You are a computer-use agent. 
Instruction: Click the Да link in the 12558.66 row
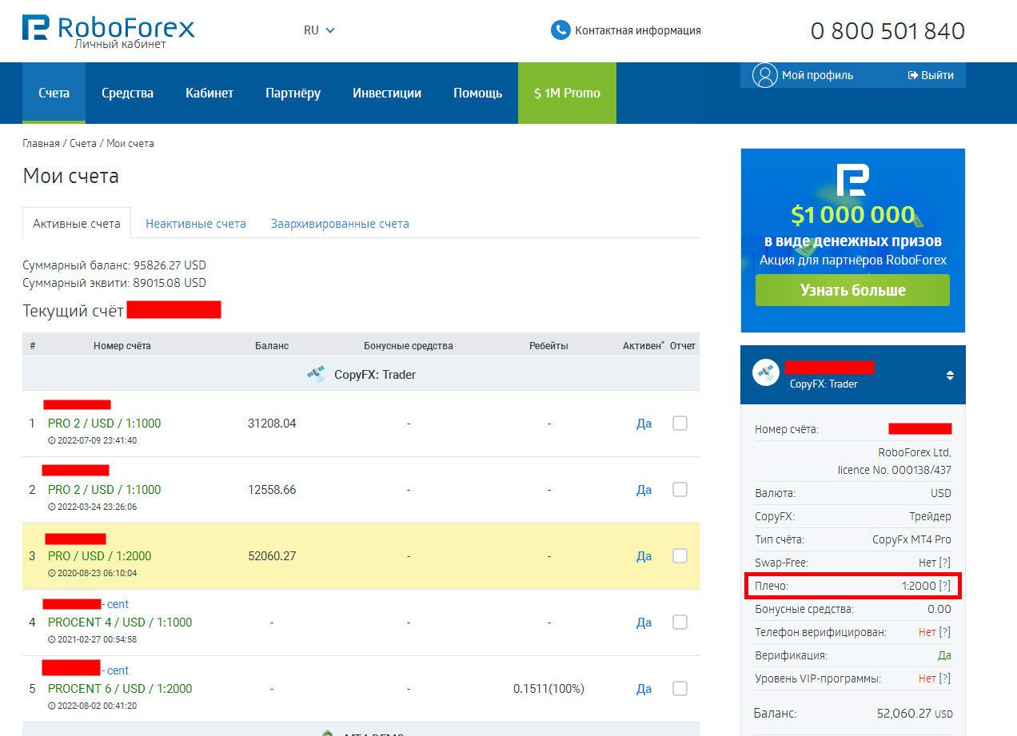click(644, 490)
